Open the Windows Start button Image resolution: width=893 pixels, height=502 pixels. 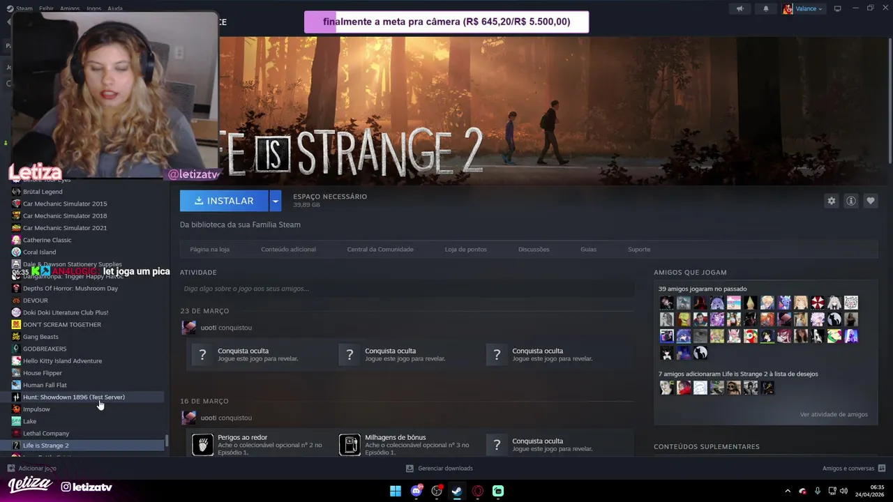396,491
